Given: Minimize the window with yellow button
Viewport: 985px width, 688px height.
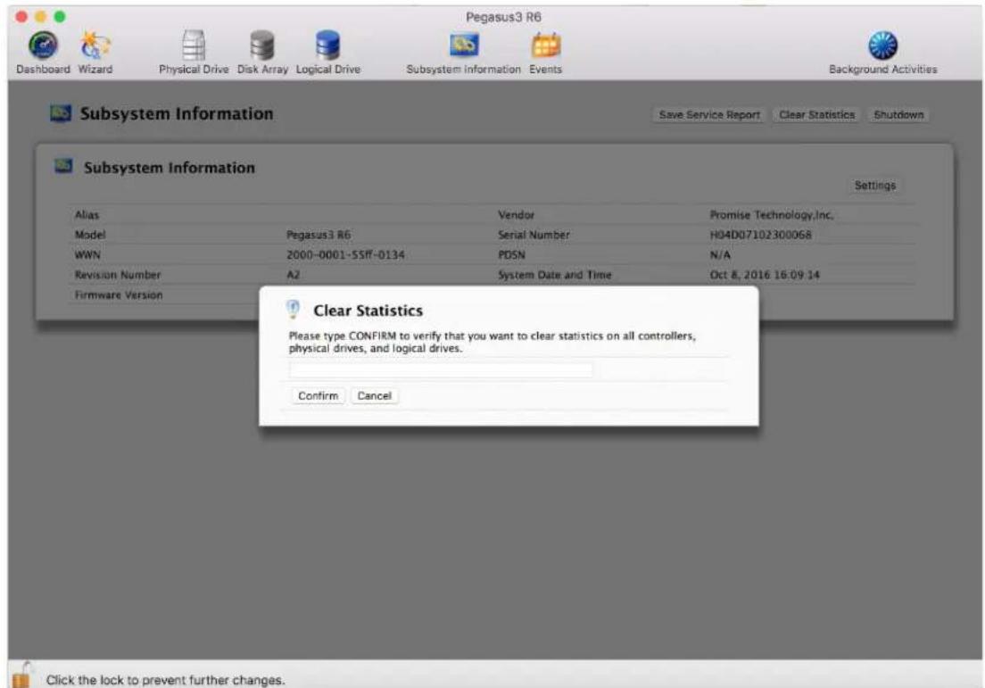Looking at the screenshot, I should tap(41, 16).
